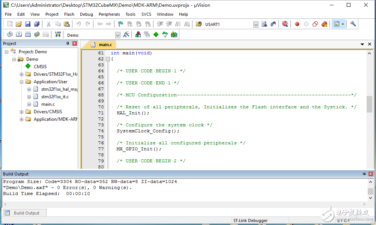Click the Build target icon
Image resolution: width=376 pixels, height=225 pixels.
coord(19,34)
